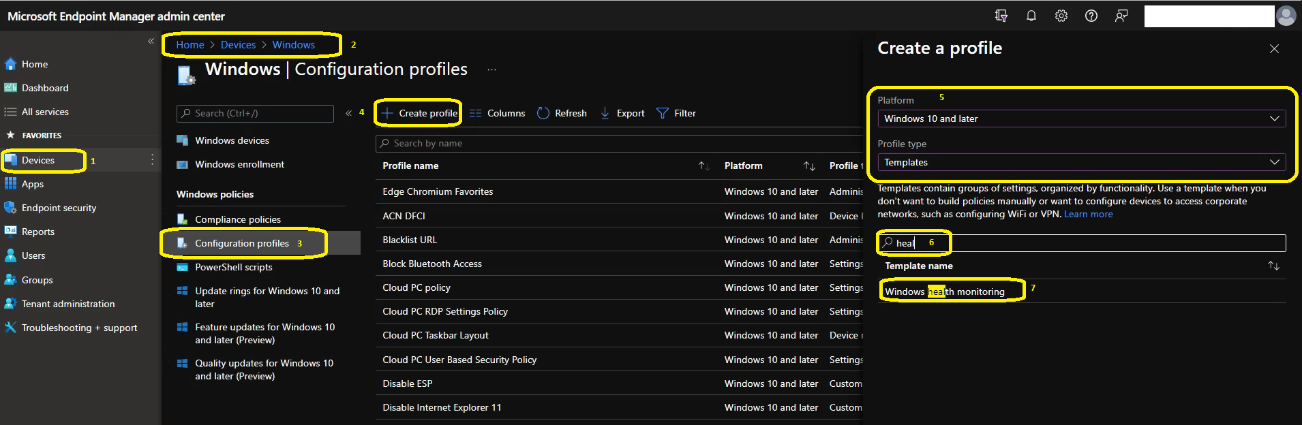Expand the Platform dropdown
Screen dimensions: 1302x425
click(1081, 119)
